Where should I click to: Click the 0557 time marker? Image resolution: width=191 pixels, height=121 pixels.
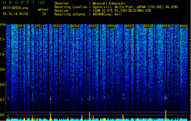pyautogui.click(x=129, y=26)
